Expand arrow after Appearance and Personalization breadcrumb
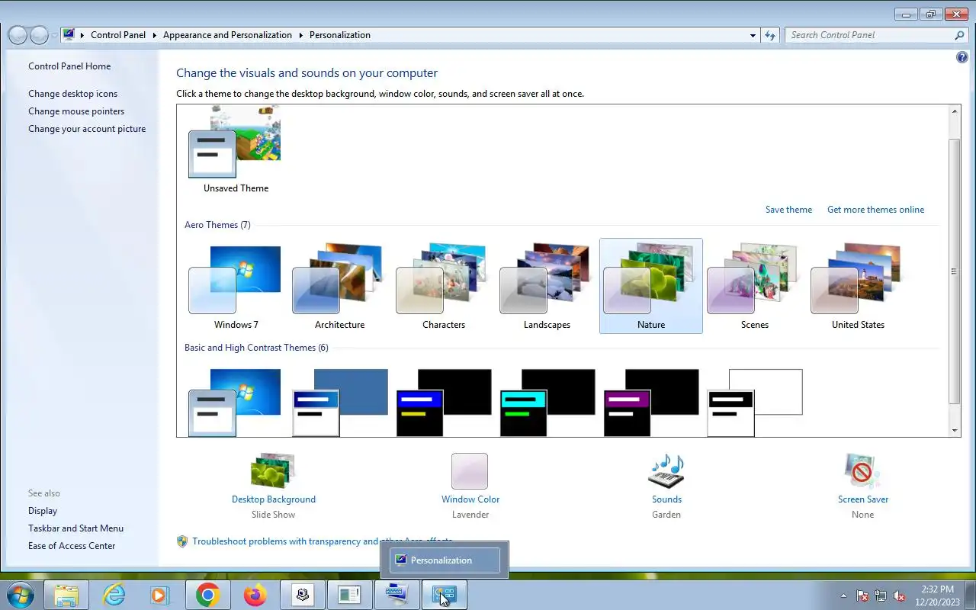Viewport: 976px width, 610px height. pyautogui.click(x=300, y=35)
